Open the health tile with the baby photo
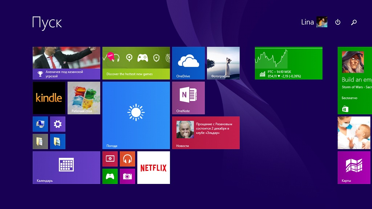 coord(354,133)
